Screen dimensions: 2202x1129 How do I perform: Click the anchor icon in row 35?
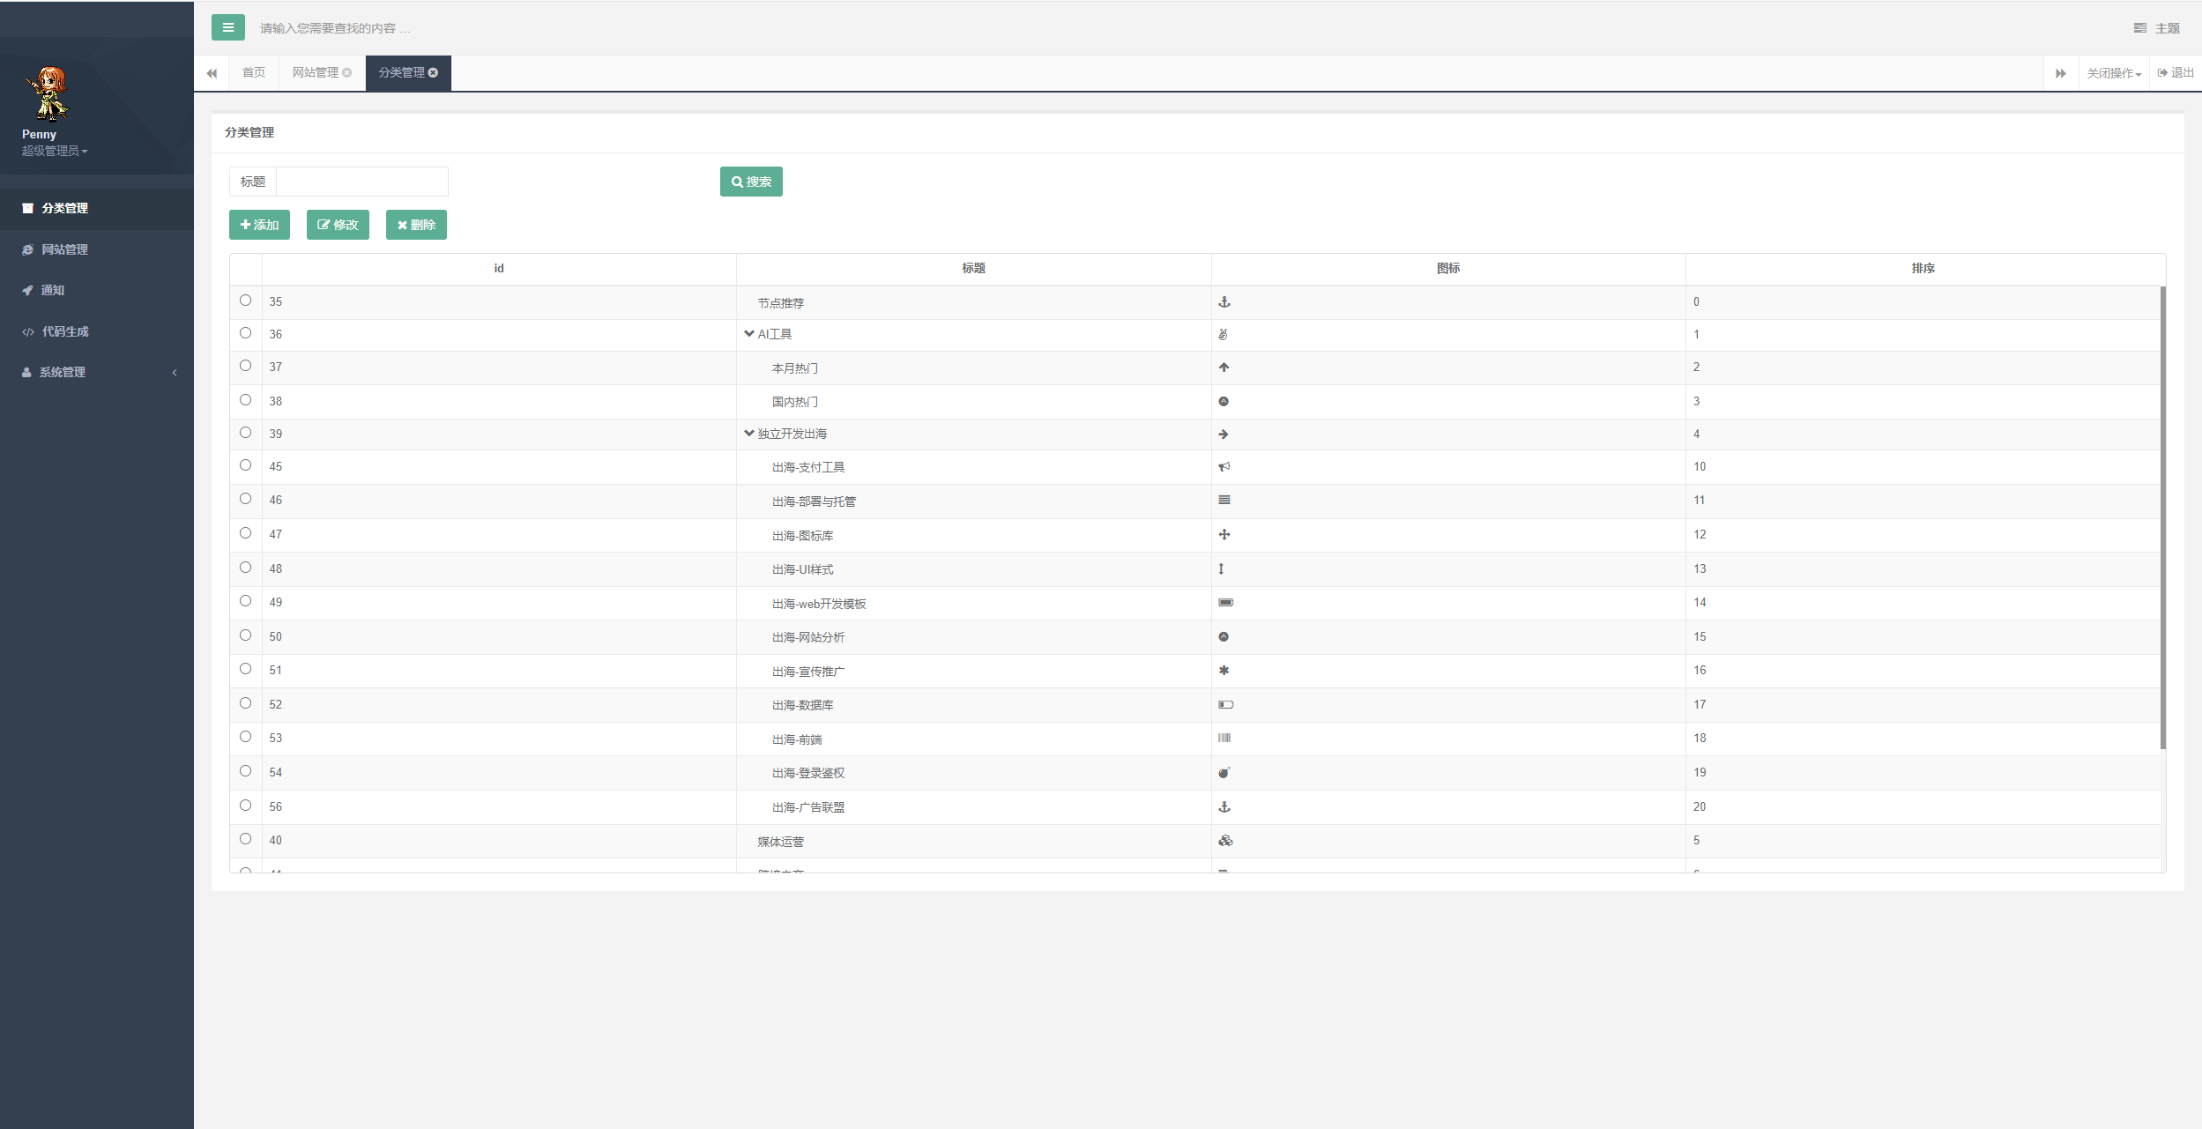click(x=1224, y=302)
